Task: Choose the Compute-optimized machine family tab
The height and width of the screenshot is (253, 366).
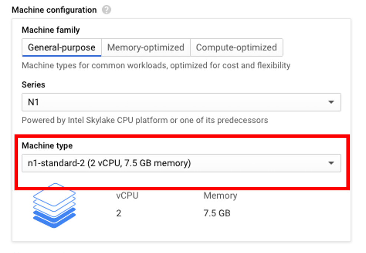Action: click(x=236, y=47)
